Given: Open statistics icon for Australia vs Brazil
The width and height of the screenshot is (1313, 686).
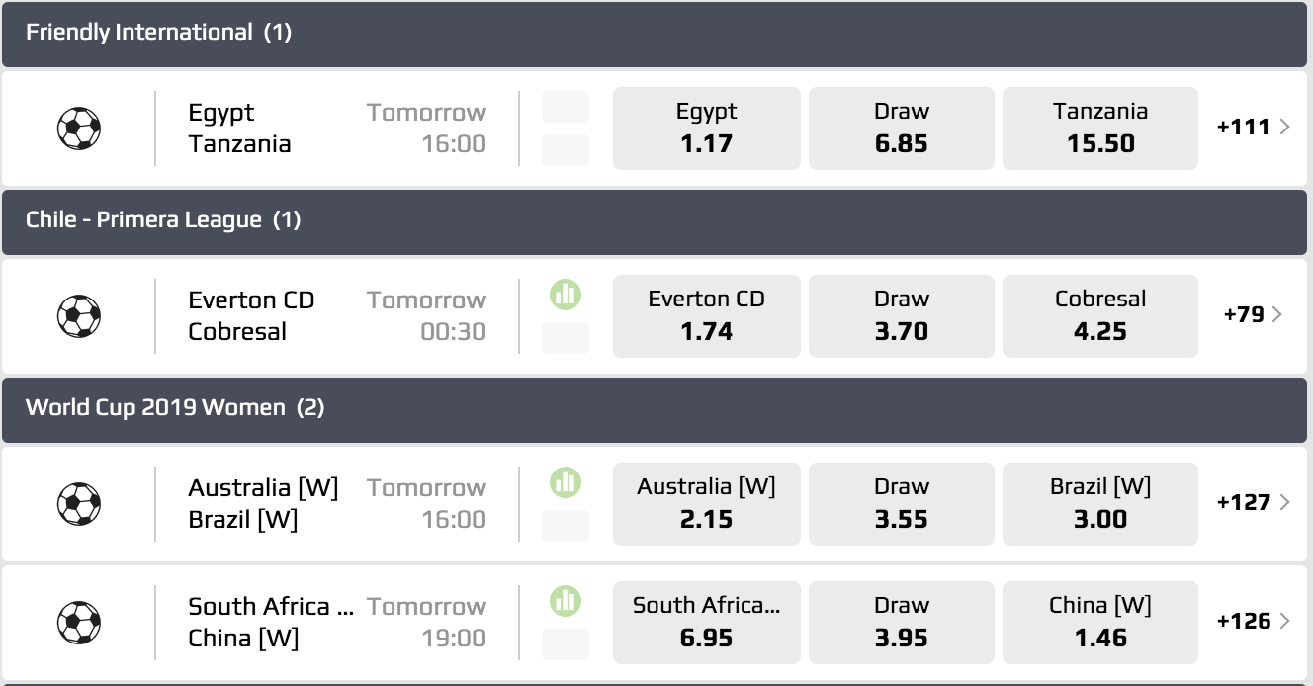Looking at the screenshot, I should 566,481.
